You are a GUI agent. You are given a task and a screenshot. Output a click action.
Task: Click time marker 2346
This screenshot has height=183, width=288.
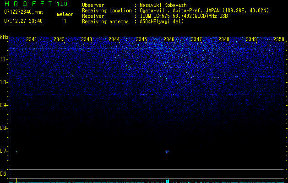[169, 39]
